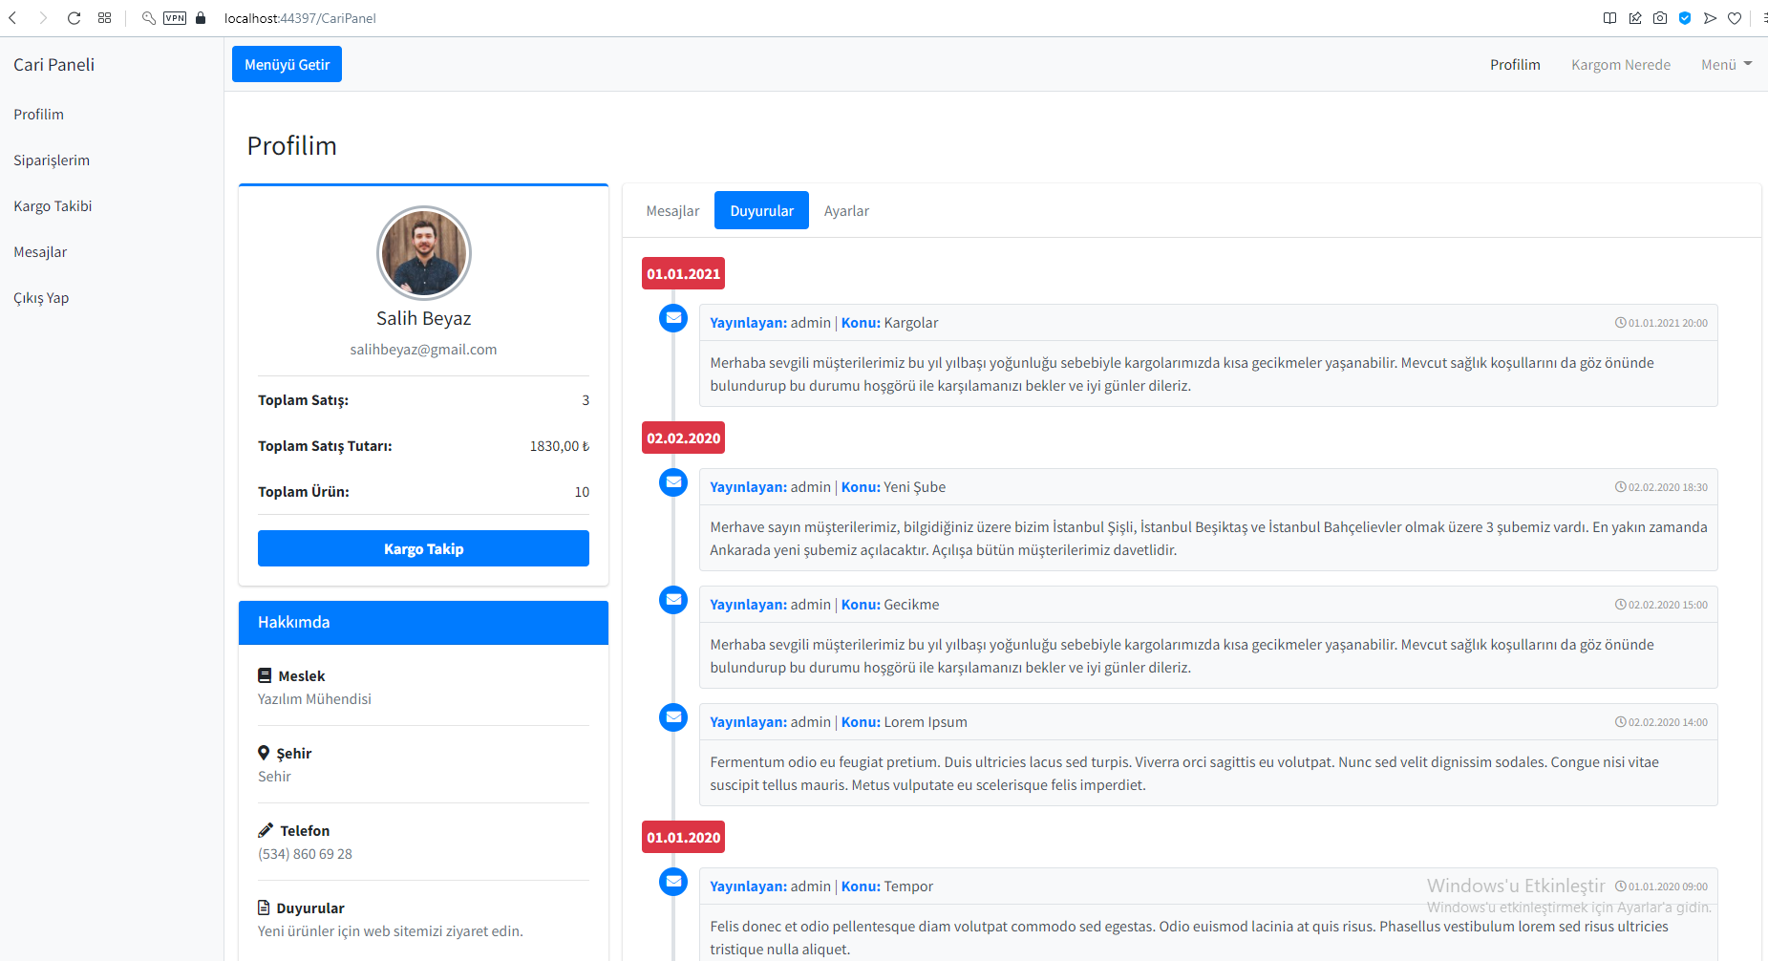1768x961 pixels.
Task: Click the search magnifier in the address bar
Action: (149, 18)
